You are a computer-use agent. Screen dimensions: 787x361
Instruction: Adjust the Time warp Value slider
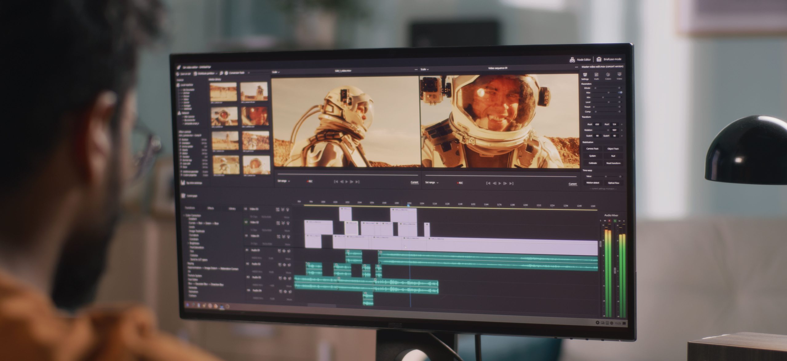coord(606,177)
